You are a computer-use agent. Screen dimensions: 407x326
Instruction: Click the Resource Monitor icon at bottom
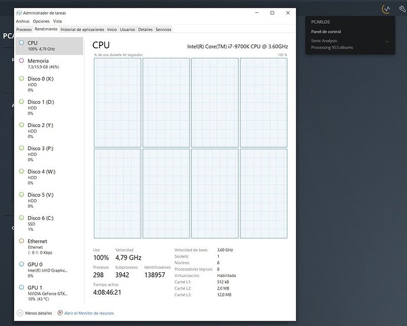coord(60,313)
